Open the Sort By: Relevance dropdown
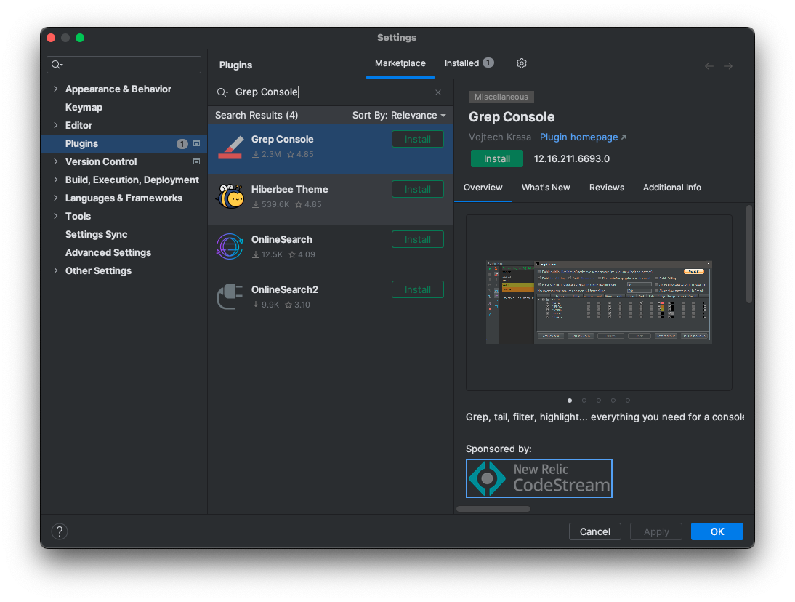Viewport: 795px width, 602px height. 399,115
